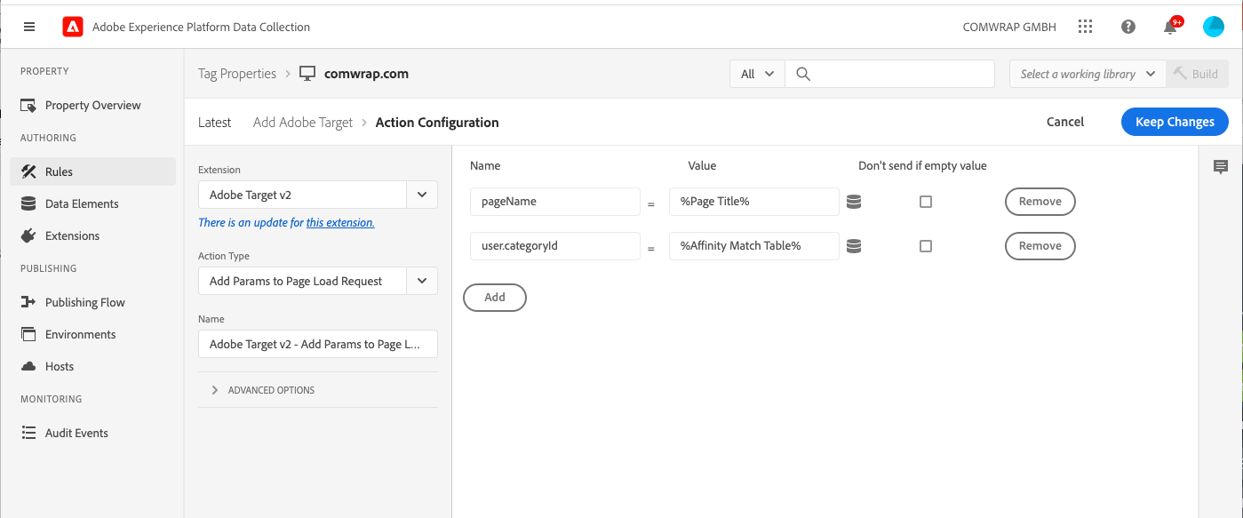Click the Add Adobe Target breadcrumb
Viewport: 1243px width, 518px height.
(303, 123)
